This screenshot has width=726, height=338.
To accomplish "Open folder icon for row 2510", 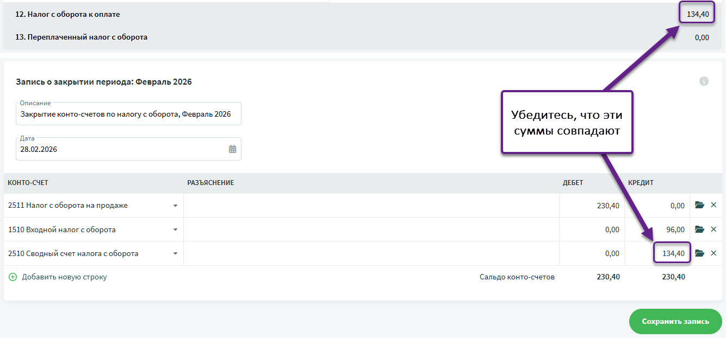I will 699,253.
